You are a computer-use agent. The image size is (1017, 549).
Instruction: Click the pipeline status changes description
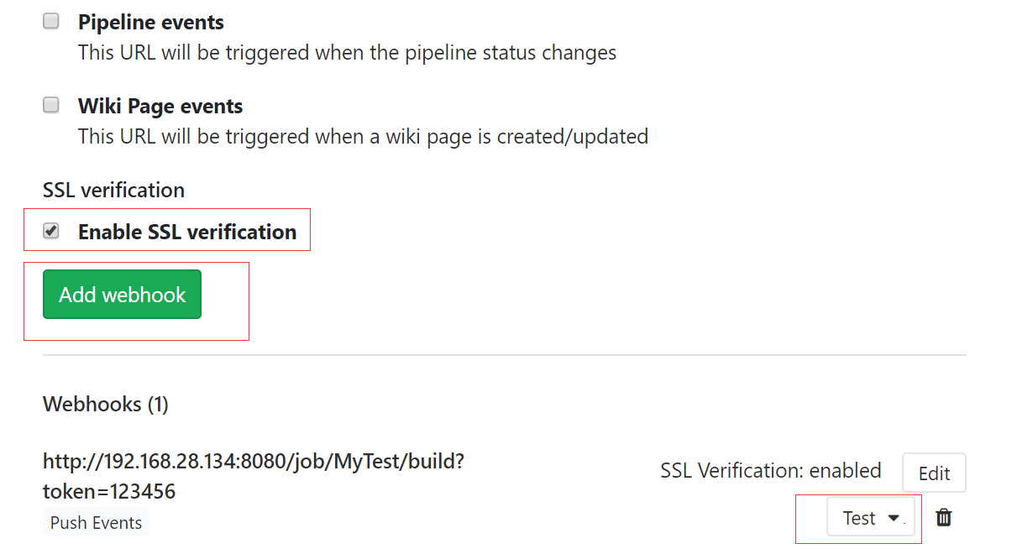pos(347,52)
